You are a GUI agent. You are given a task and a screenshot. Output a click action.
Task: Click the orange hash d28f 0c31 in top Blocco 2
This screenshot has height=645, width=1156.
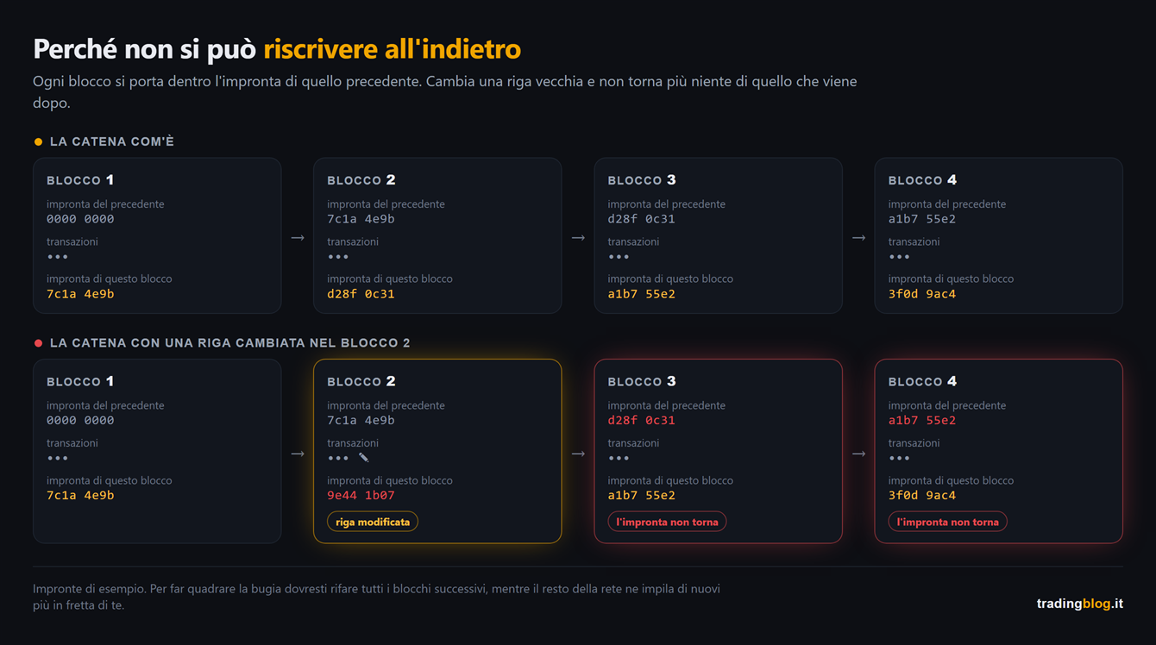click(361, 294)
